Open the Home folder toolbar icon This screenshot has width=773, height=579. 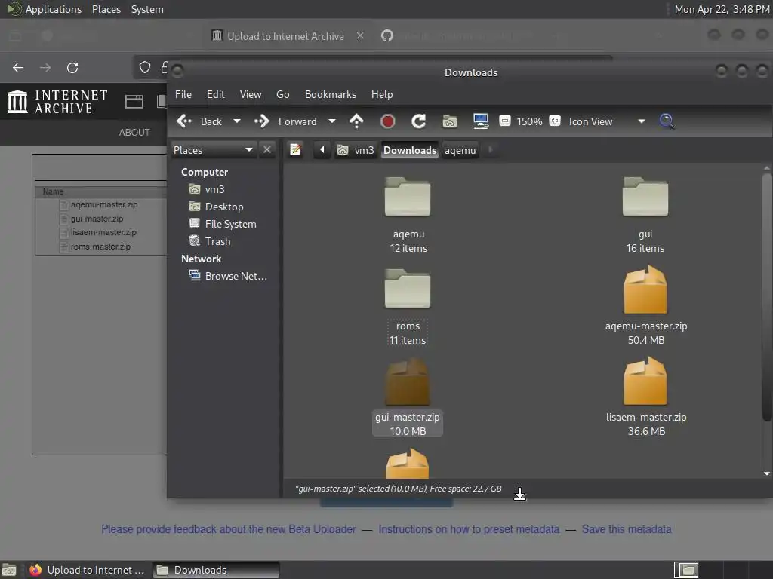(450, 121)
